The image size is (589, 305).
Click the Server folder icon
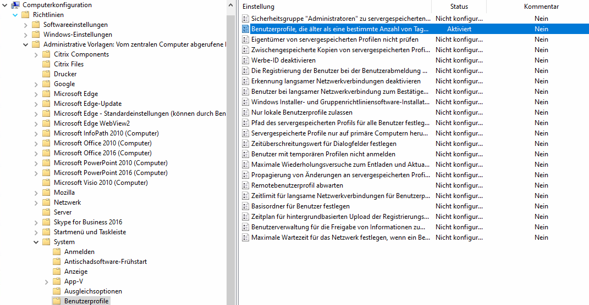46,212
